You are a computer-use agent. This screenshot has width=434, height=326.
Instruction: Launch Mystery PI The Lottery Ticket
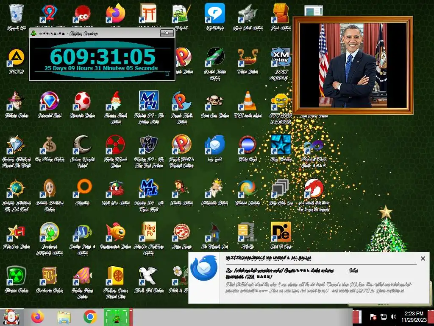(148, 101)
